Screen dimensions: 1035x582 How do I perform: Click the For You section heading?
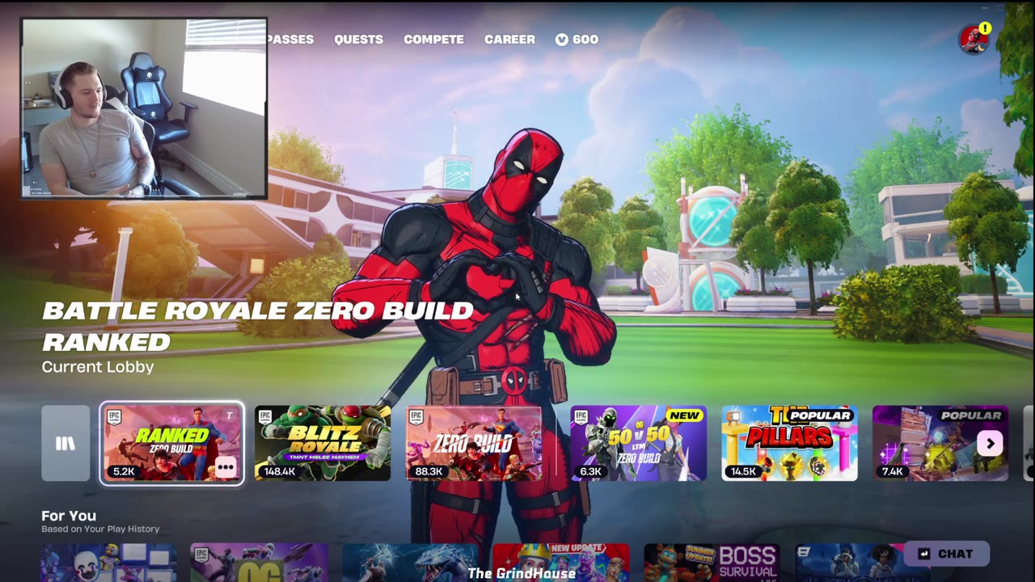pyautogui.click(x=69, y=516)
